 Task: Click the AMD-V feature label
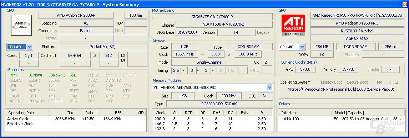(x=34, y=91)
